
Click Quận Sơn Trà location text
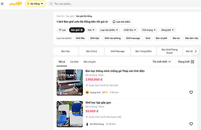(x=103, y=85)
